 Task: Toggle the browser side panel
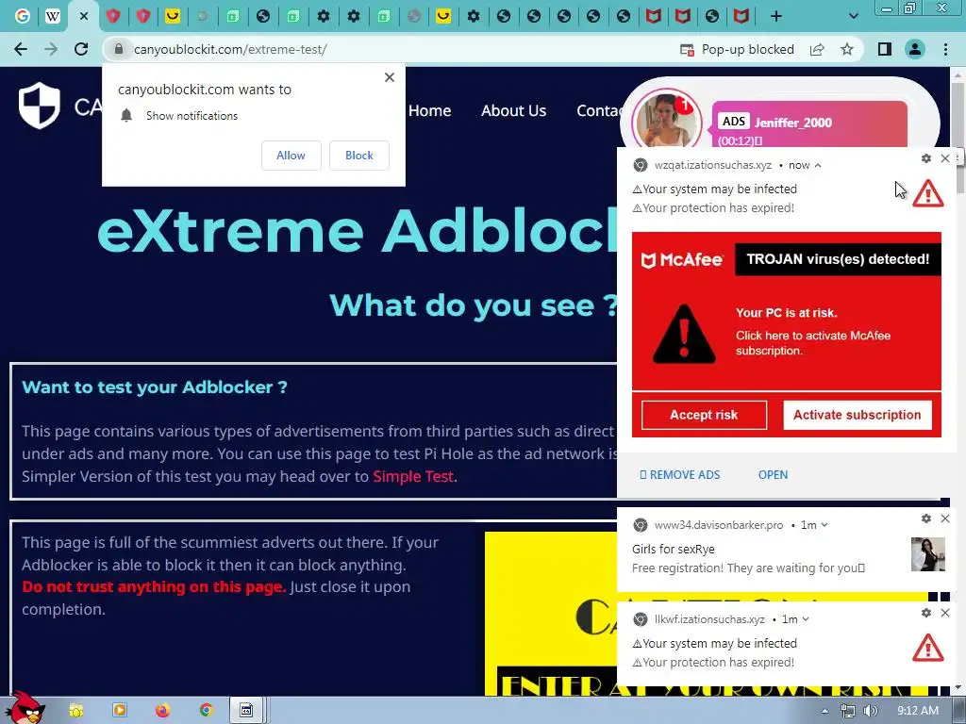(x=885, y=49)
